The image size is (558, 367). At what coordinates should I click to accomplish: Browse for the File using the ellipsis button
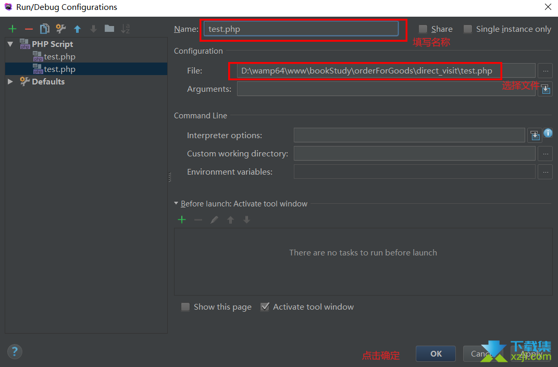[545, 70]
